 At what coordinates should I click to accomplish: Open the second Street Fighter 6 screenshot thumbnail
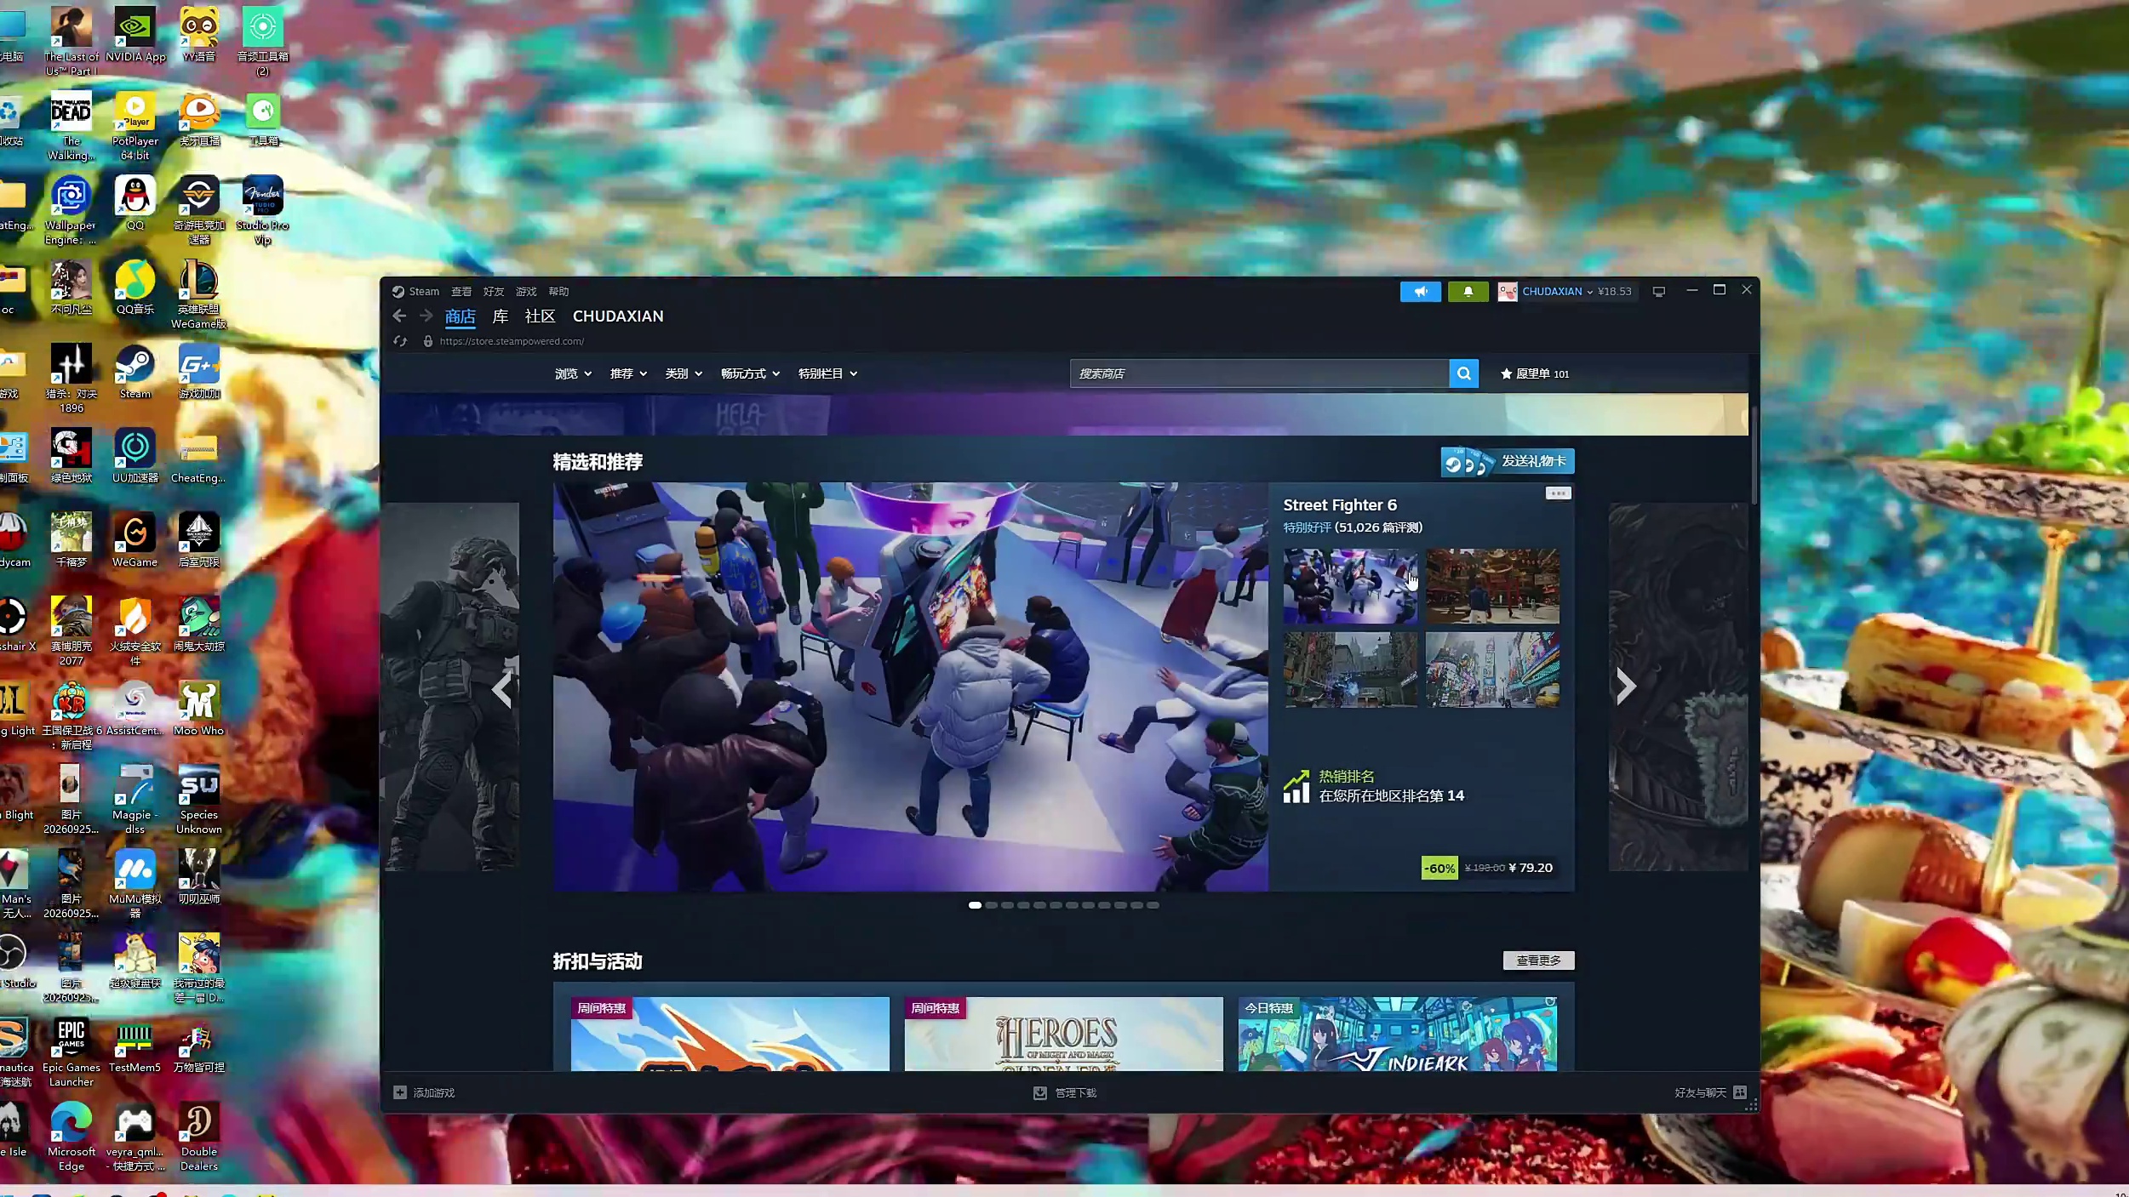[x=1492, y=586]
